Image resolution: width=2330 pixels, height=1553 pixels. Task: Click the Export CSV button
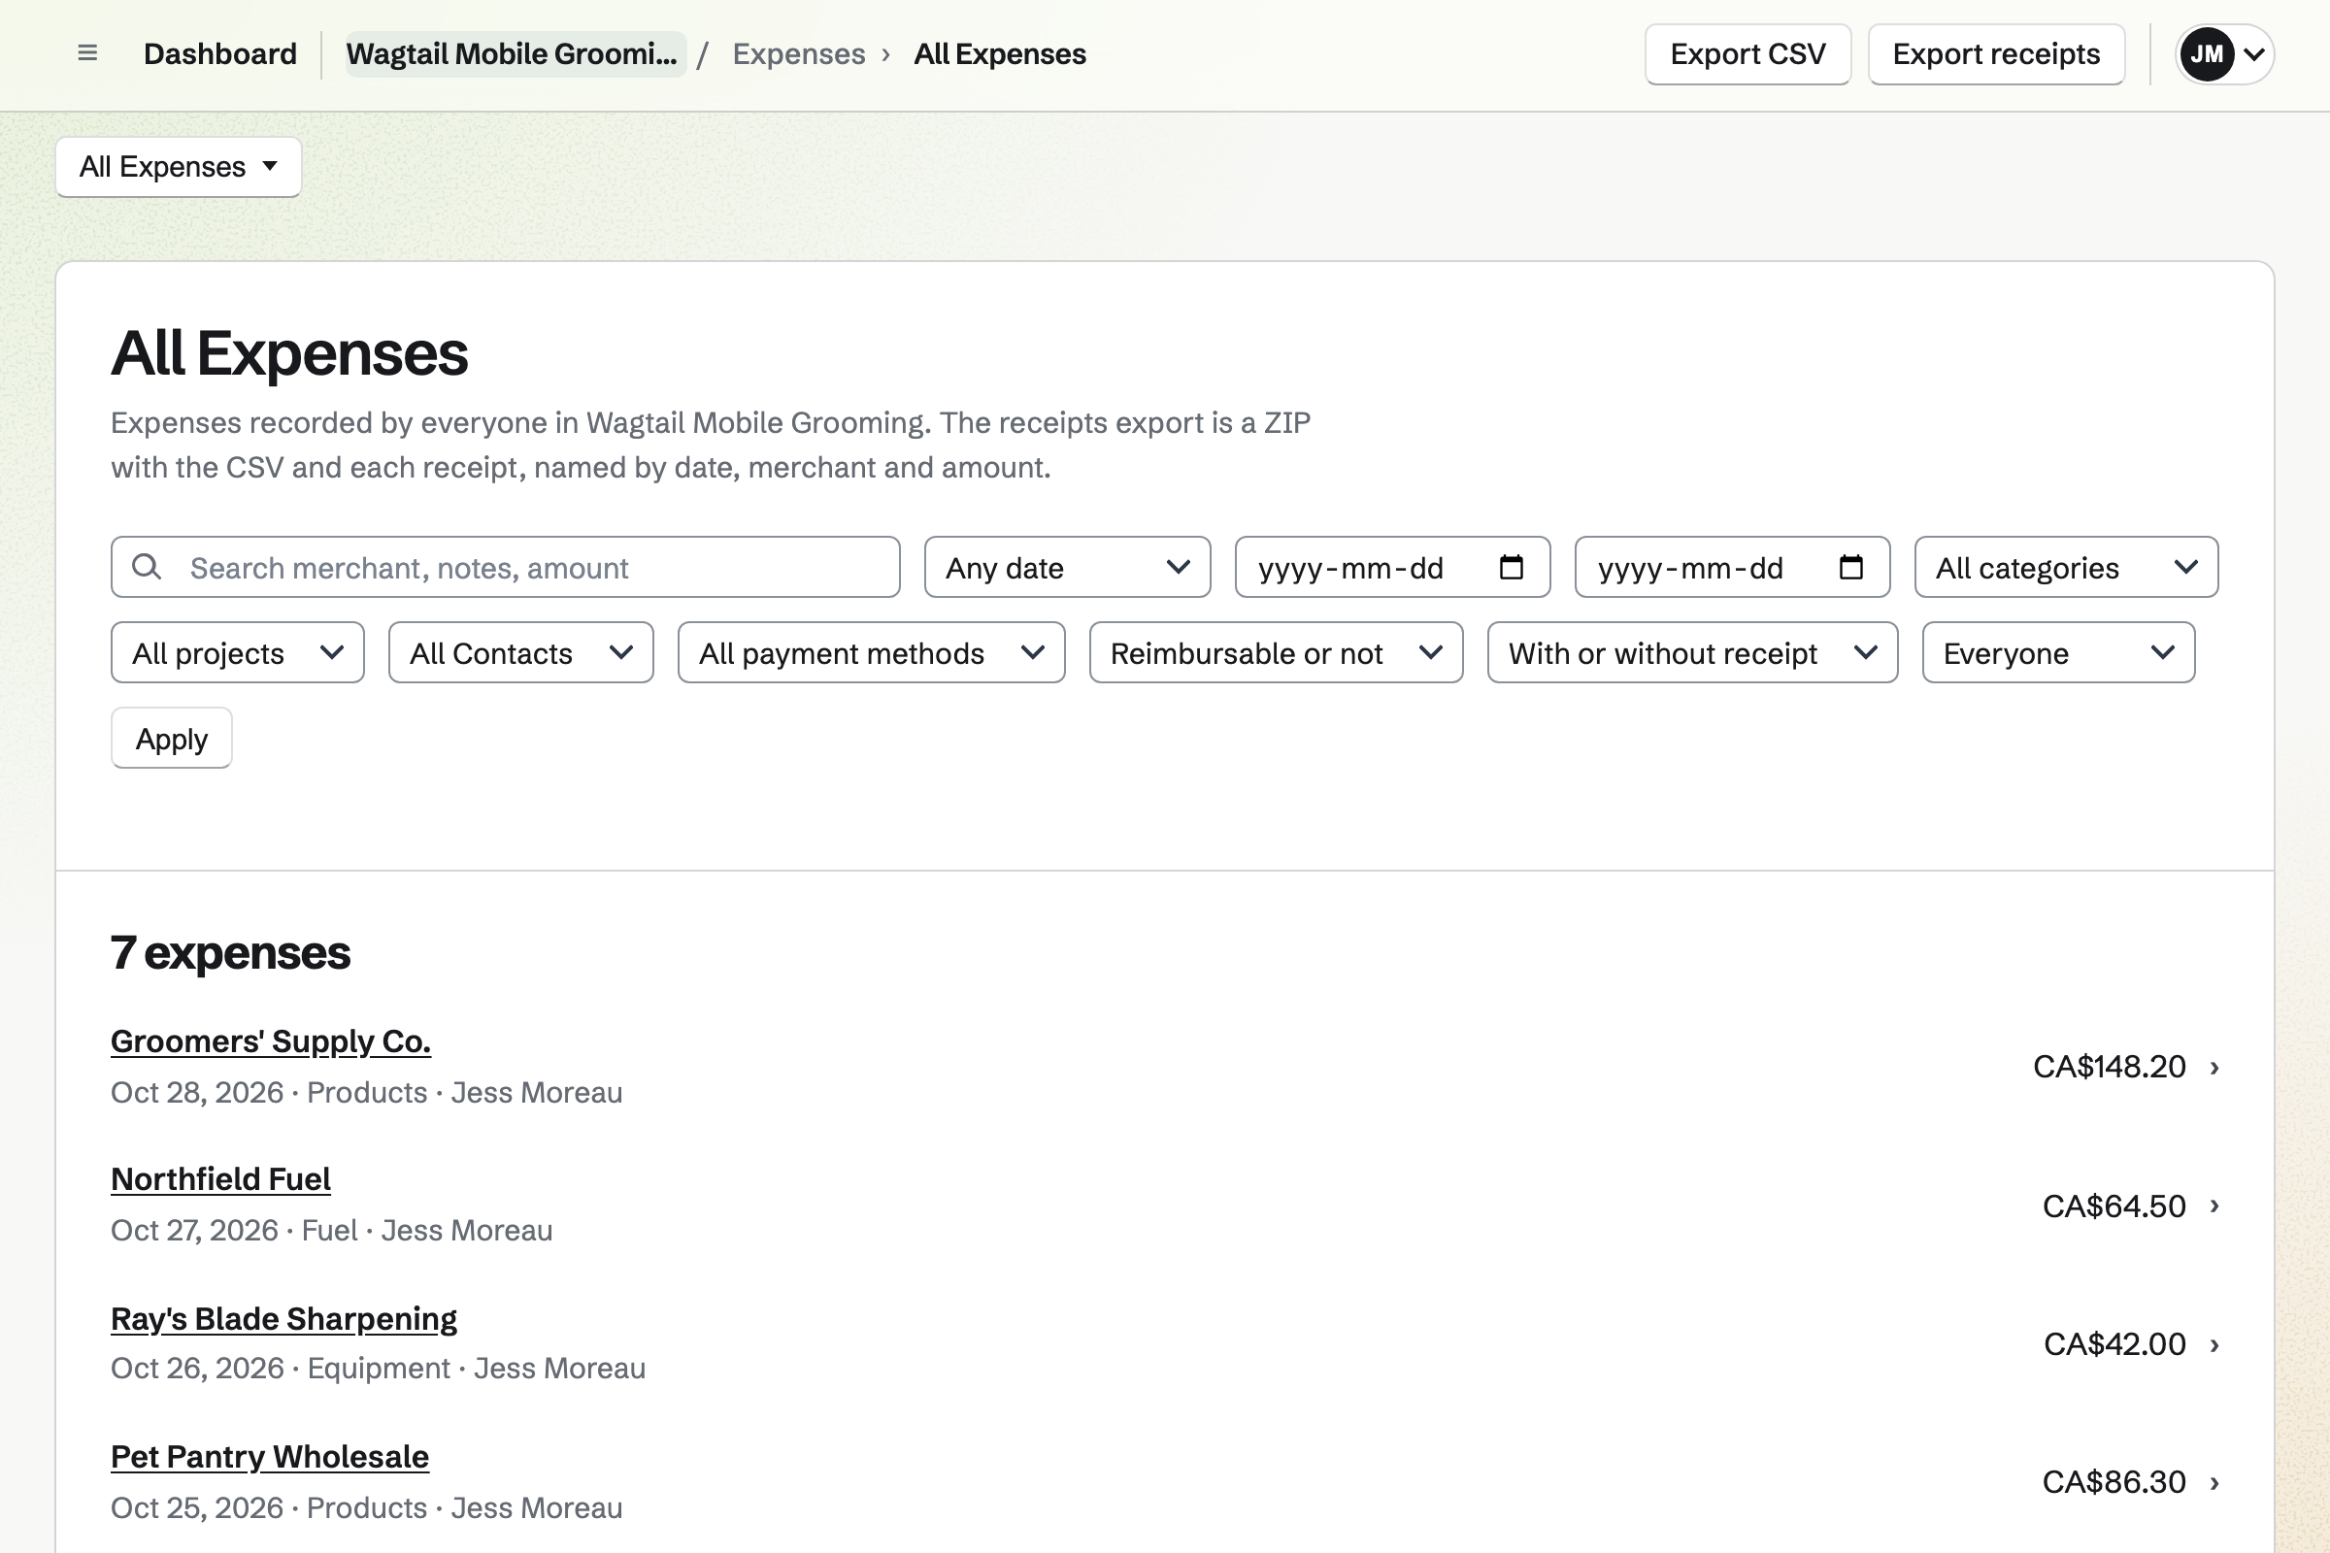tap(1747, 54)
